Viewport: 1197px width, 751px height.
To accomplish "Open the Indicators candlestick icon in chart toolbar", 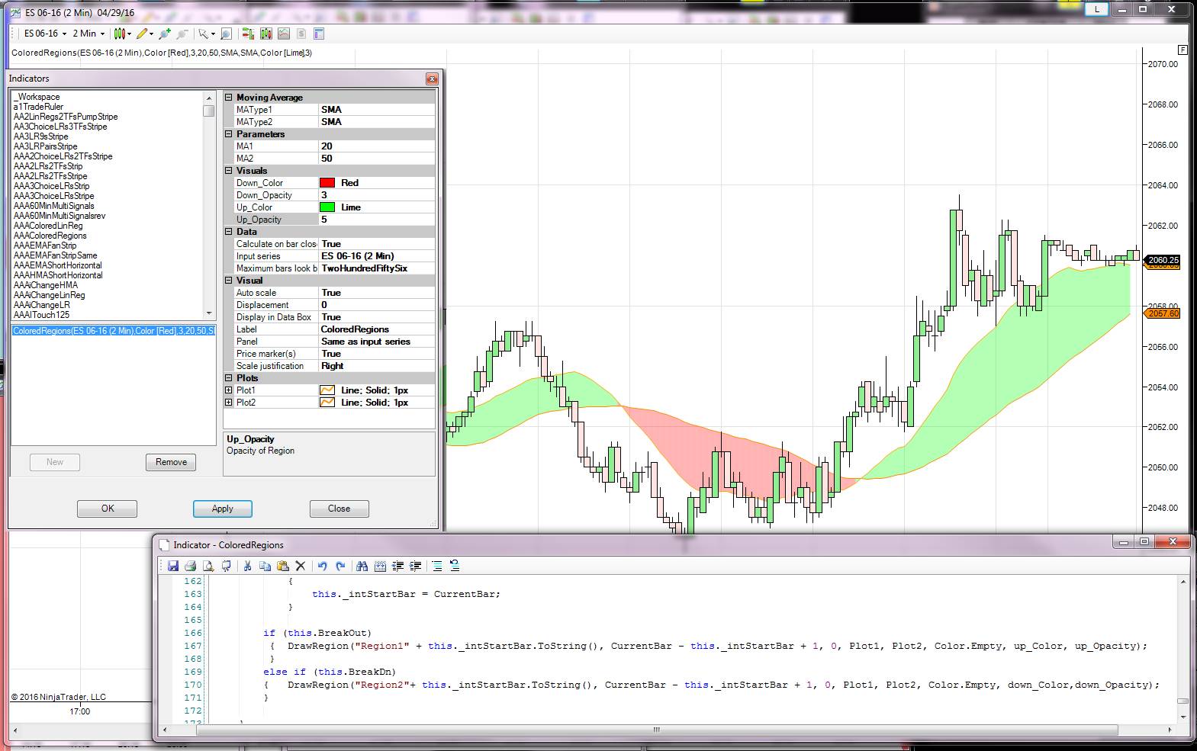I will (x=265, y=34).
